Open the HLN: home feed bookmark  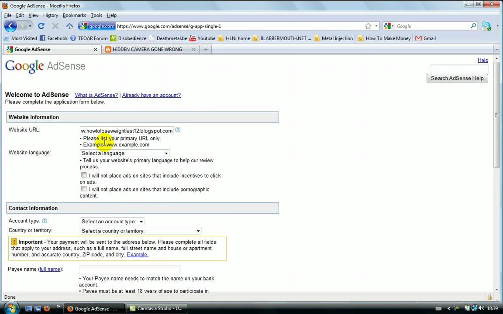pyautogui.click(x=234, y=38)
